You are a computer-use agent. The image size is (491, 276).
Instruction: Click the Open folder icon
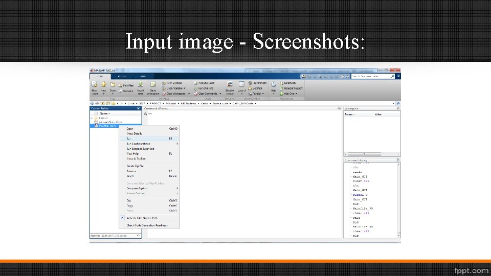tap(113, 84)
